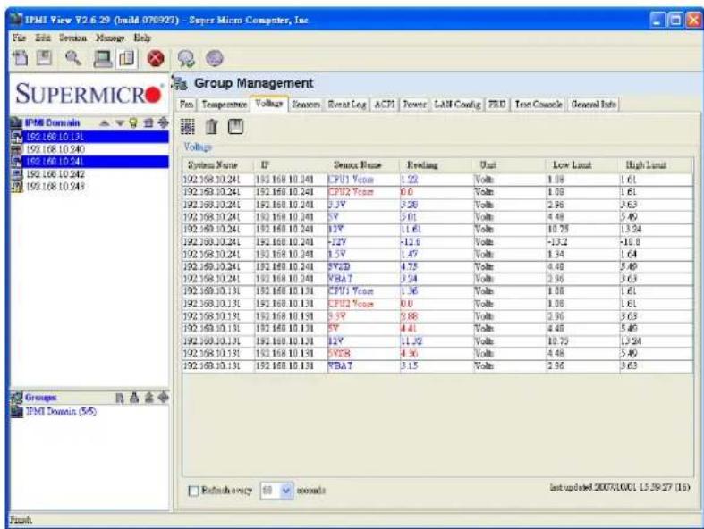
Task: Click the speech bubble with checkmark toolbar icon
Action: click(186, 59)
